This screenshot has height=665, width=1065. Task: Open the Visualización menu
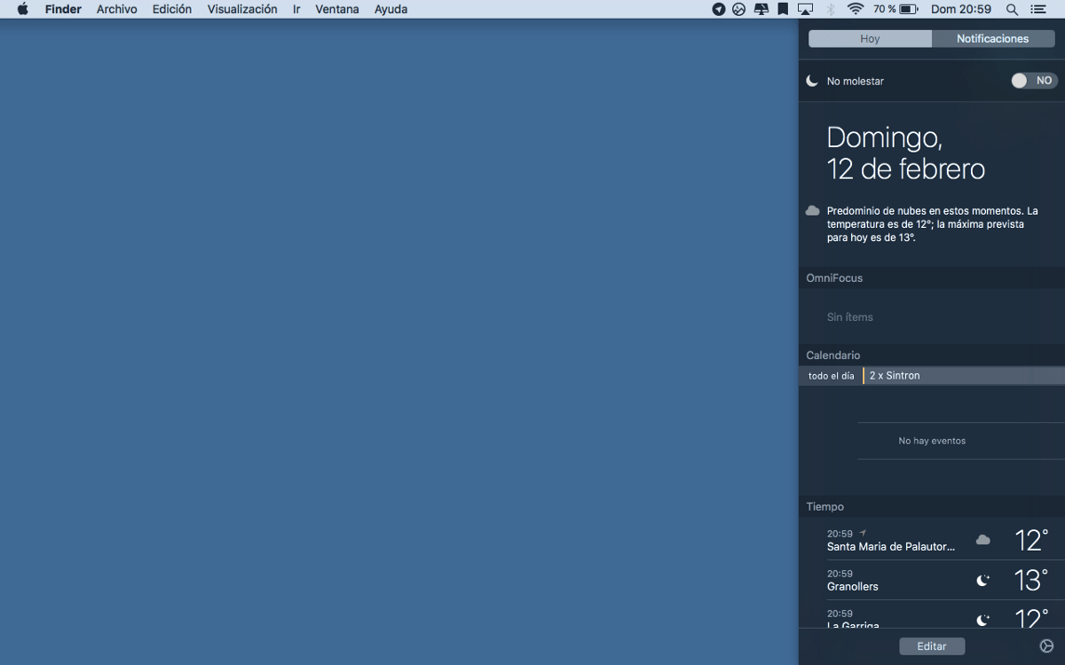[242, 9]
